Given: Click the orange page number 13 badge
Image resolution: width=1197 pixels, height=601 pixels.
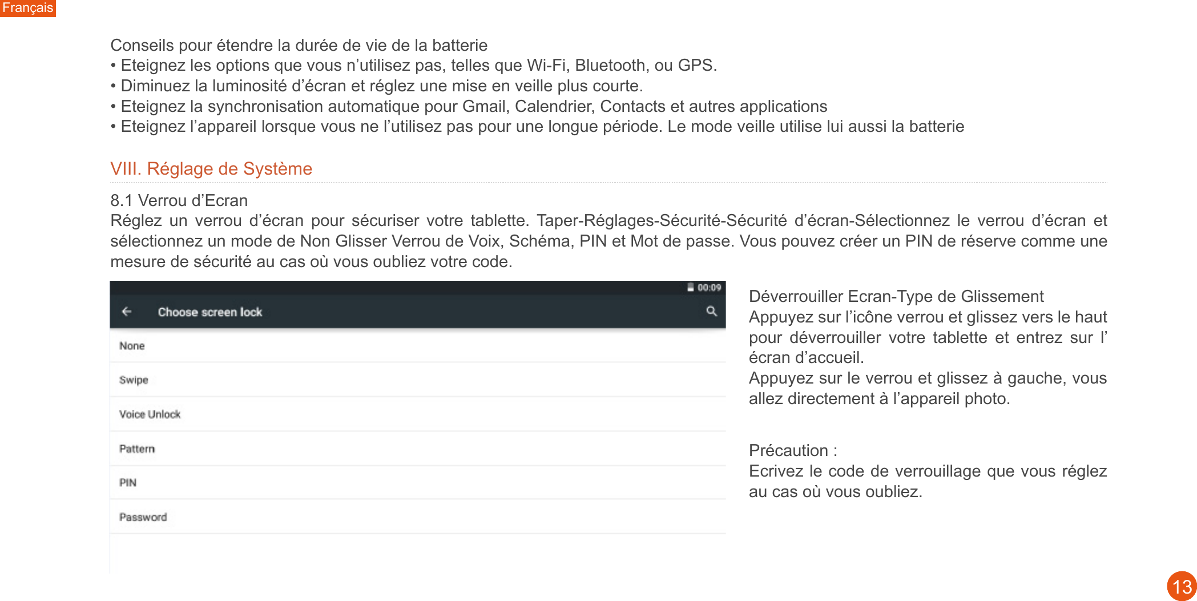Looking at the screenshot, I should tap(1182, 586).
